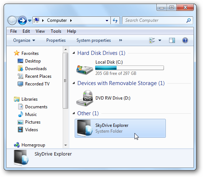This screenshot has width=203, height=177.
Task: Click the blue Help question mark icon
Action: pos(185,40)
